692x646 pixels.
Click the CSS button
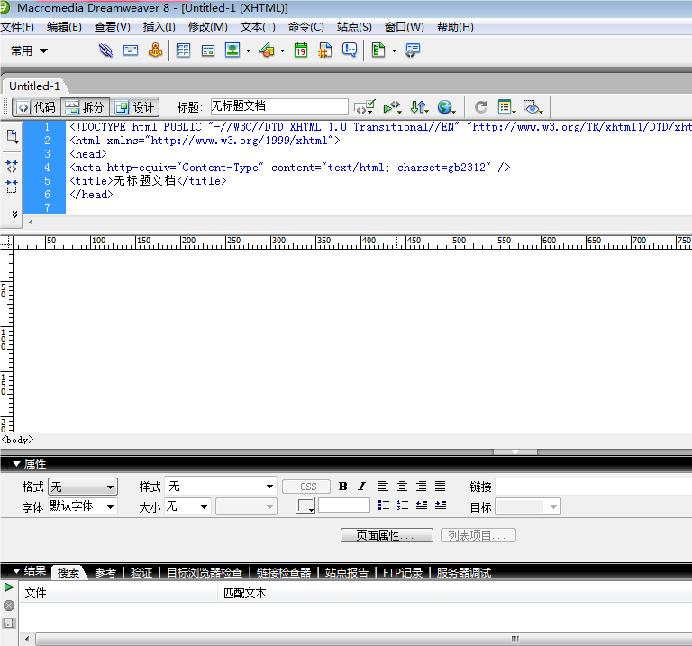306,487
